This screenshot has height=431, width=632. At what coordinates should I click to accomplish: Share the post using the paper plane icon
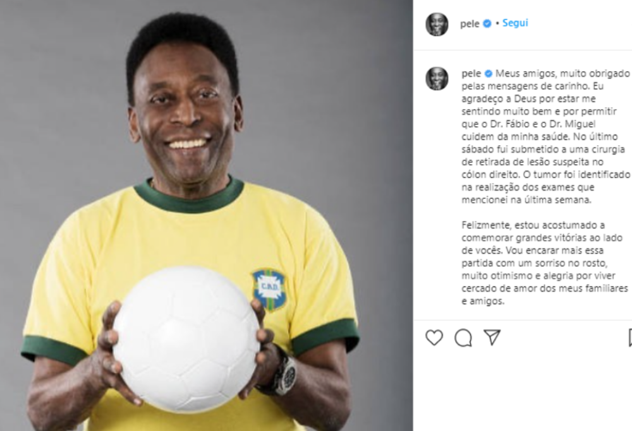pos(492,337)
